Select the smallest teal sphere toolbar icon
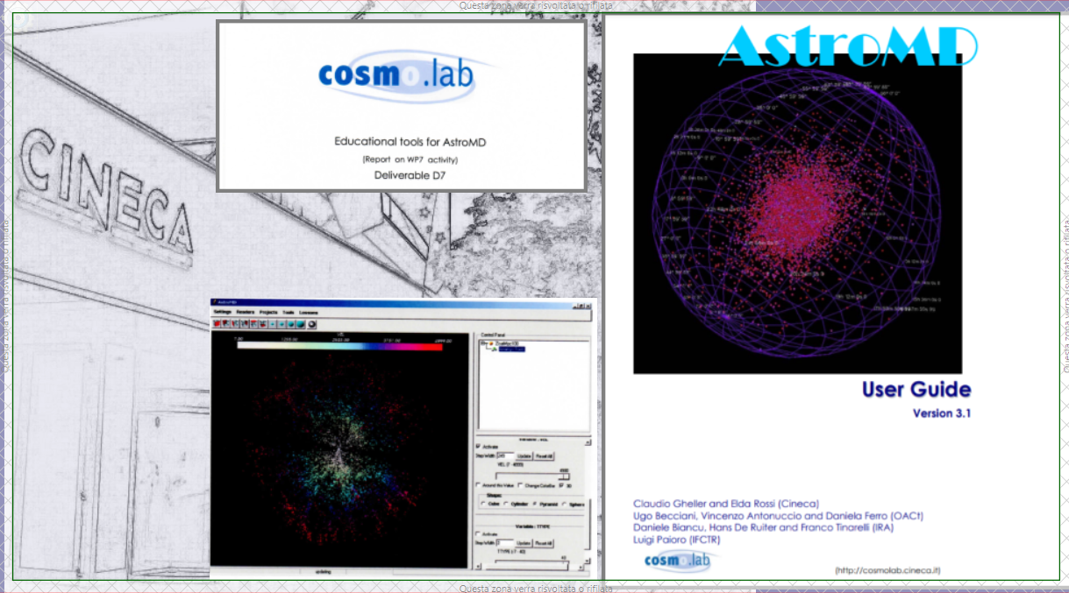Screen dimensions: 1069x593 click(x=272, y=324)
